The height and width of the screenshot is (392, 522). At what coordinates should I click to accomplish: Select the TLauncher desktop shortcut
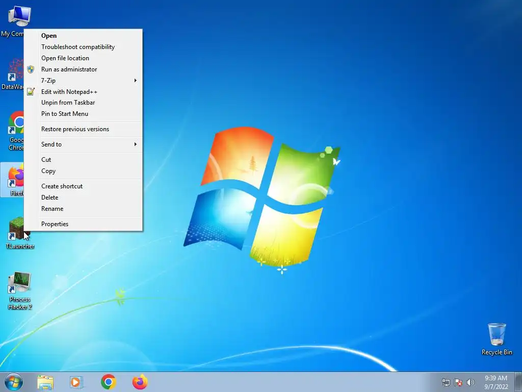point(20,233)
